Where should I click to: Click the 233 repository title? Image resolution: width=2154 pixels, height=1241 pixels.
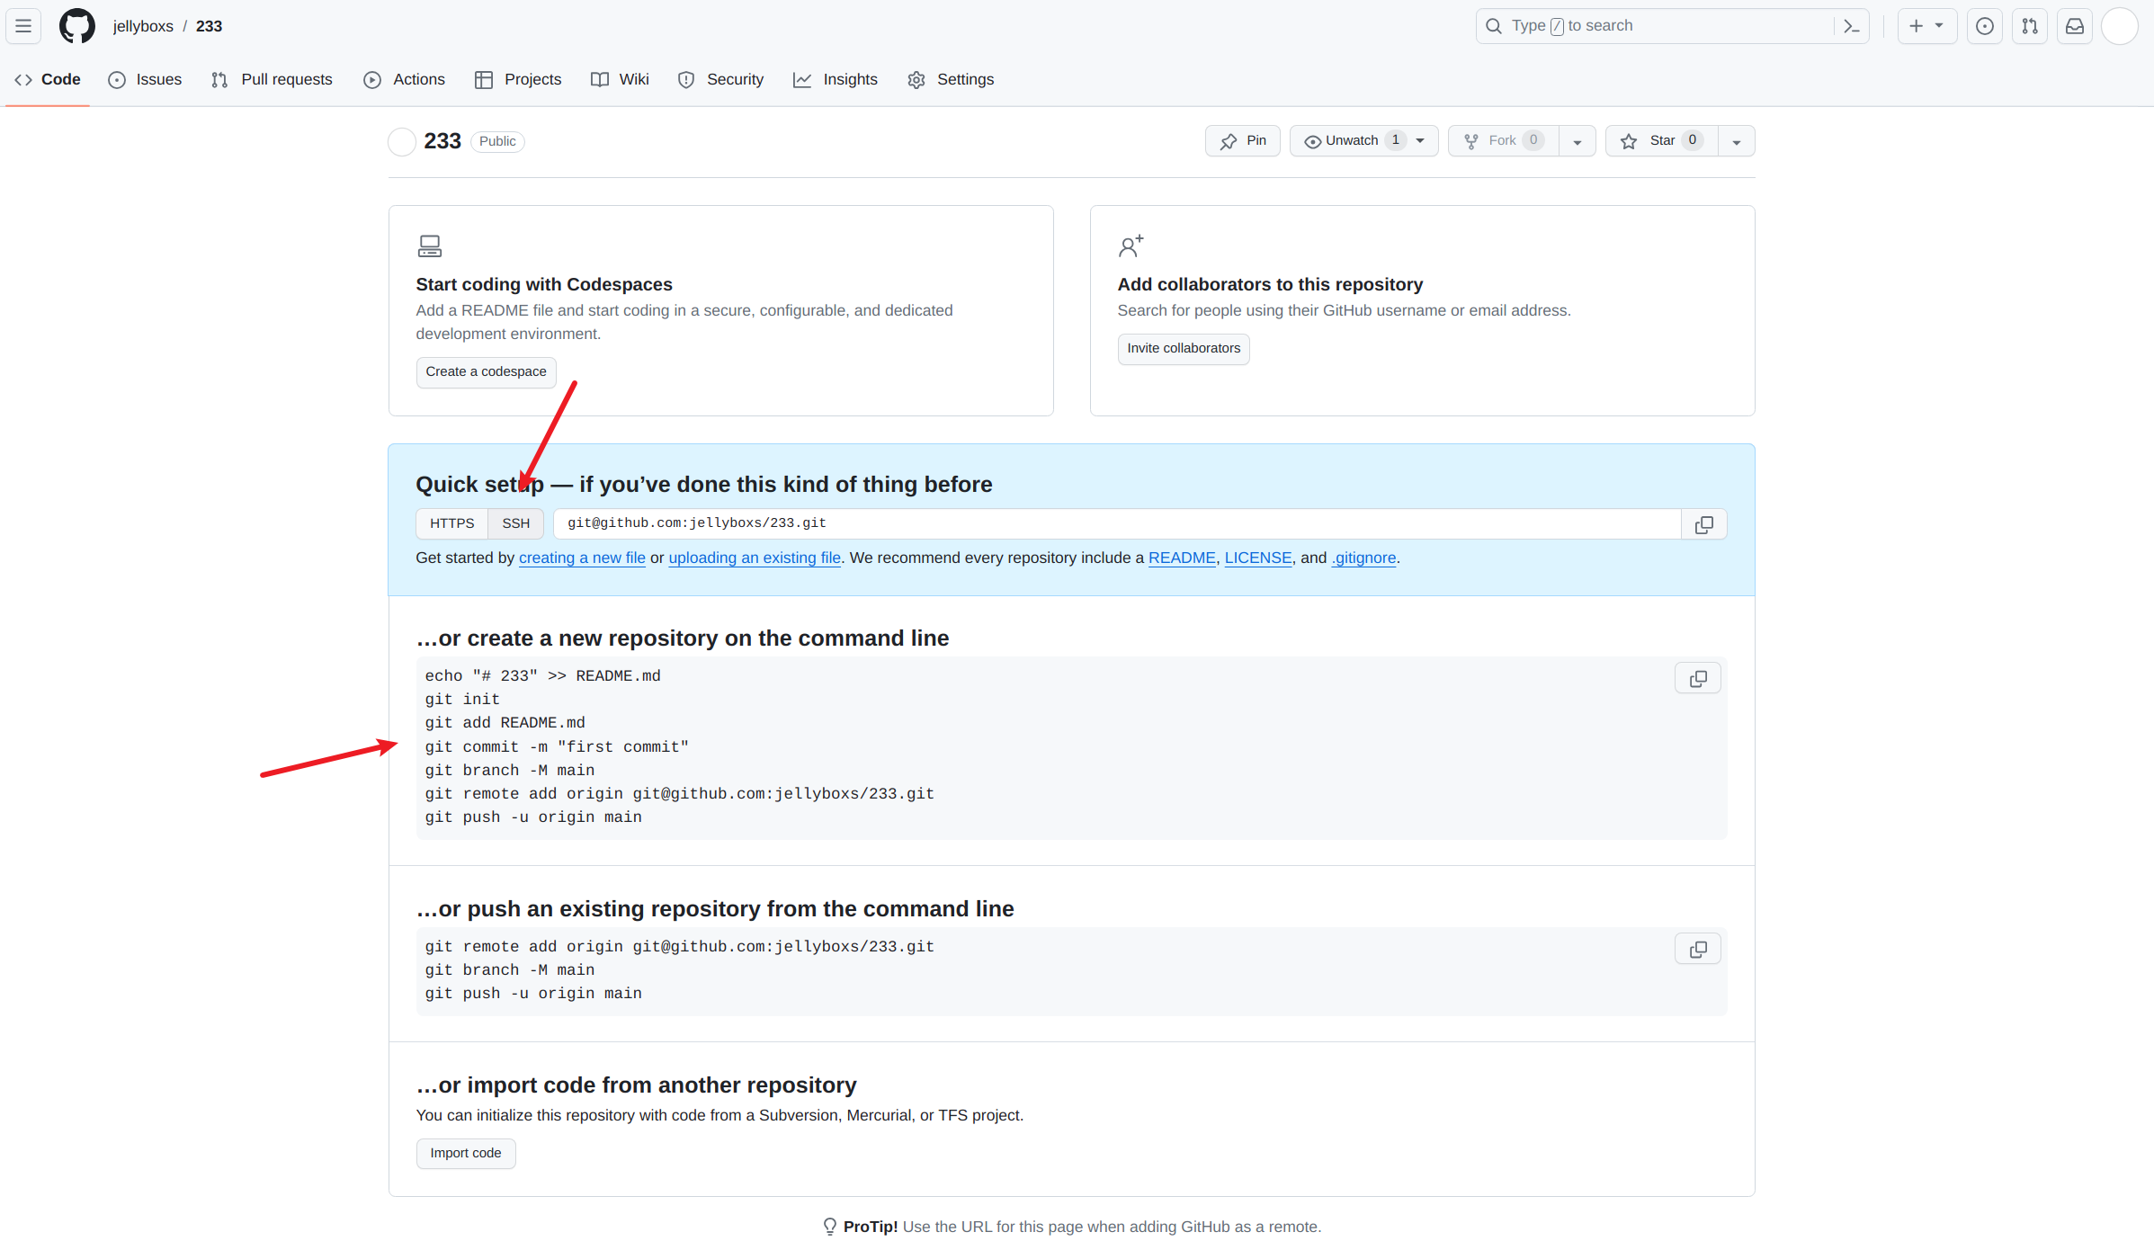click(442, 141)
